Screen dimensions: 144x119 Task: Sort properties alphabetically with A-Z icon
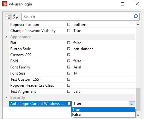[15, 17]
